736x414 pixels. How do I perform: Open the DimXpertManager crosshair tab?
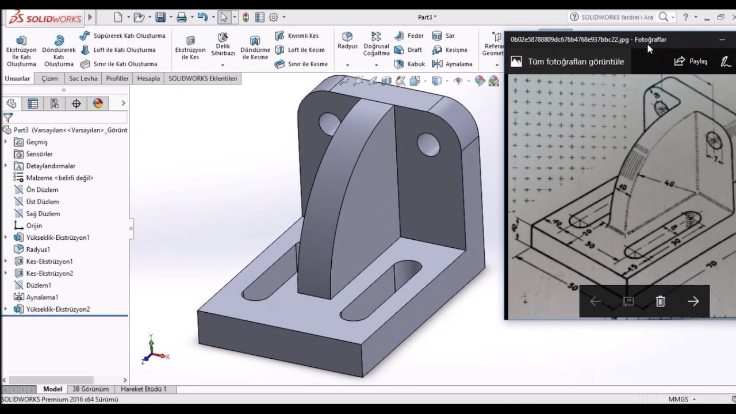click(76, 103)
